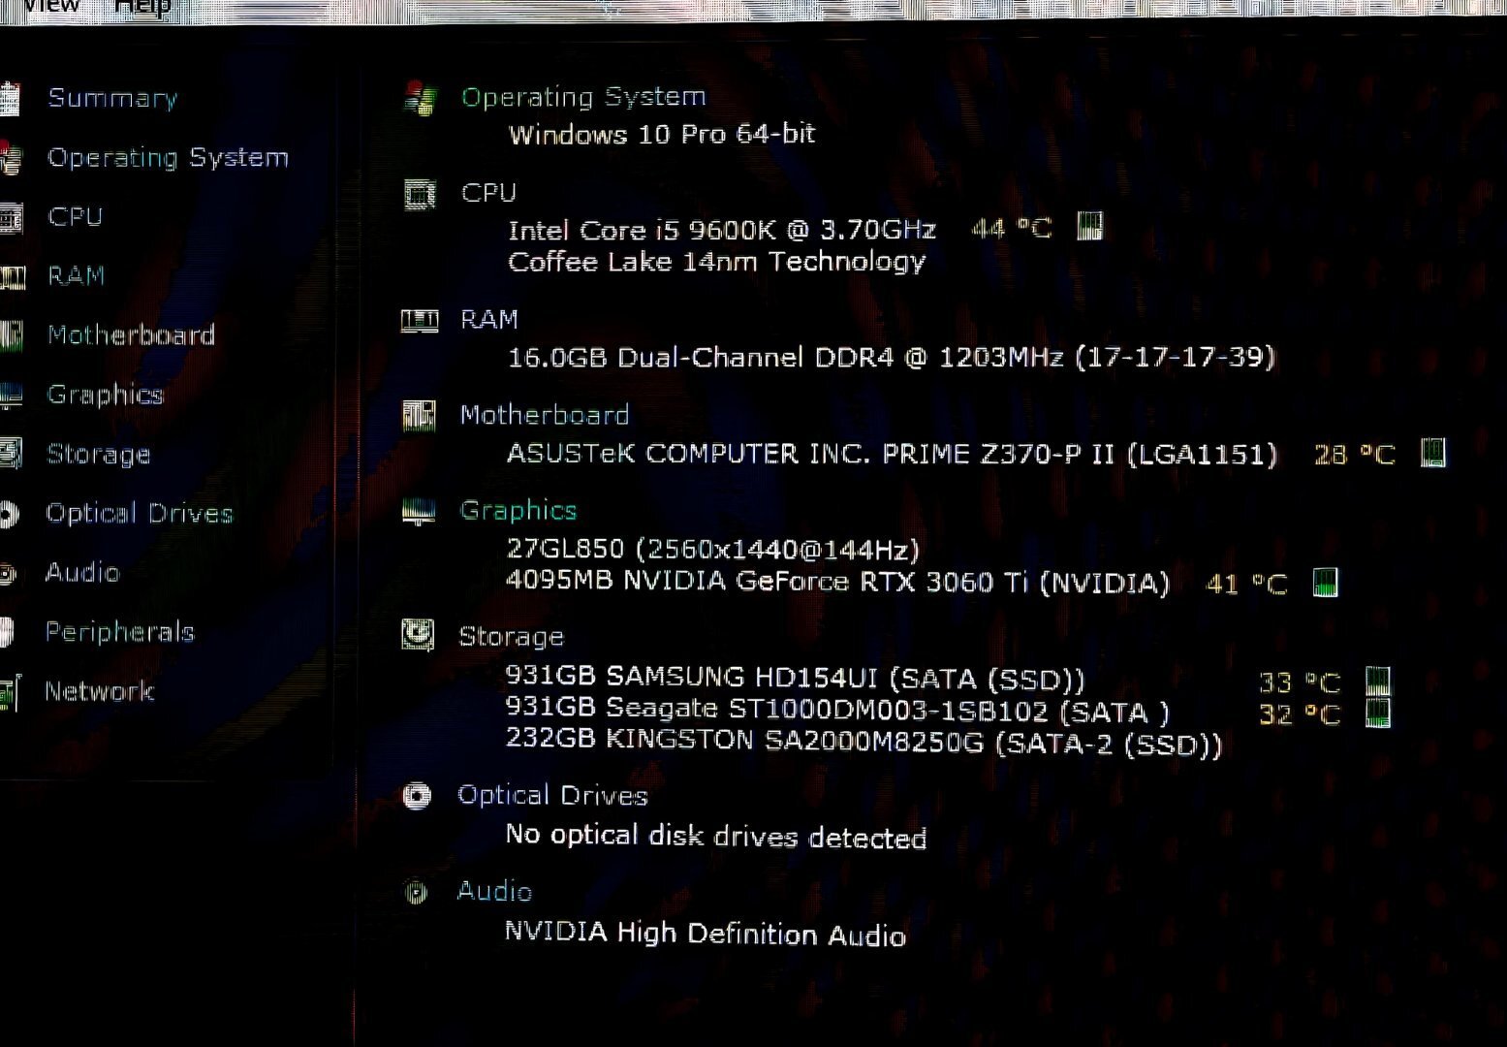Open the Help menu
Viewport: 1507px width, 1047px height.
pyautogui.click(x=142, y=7)
